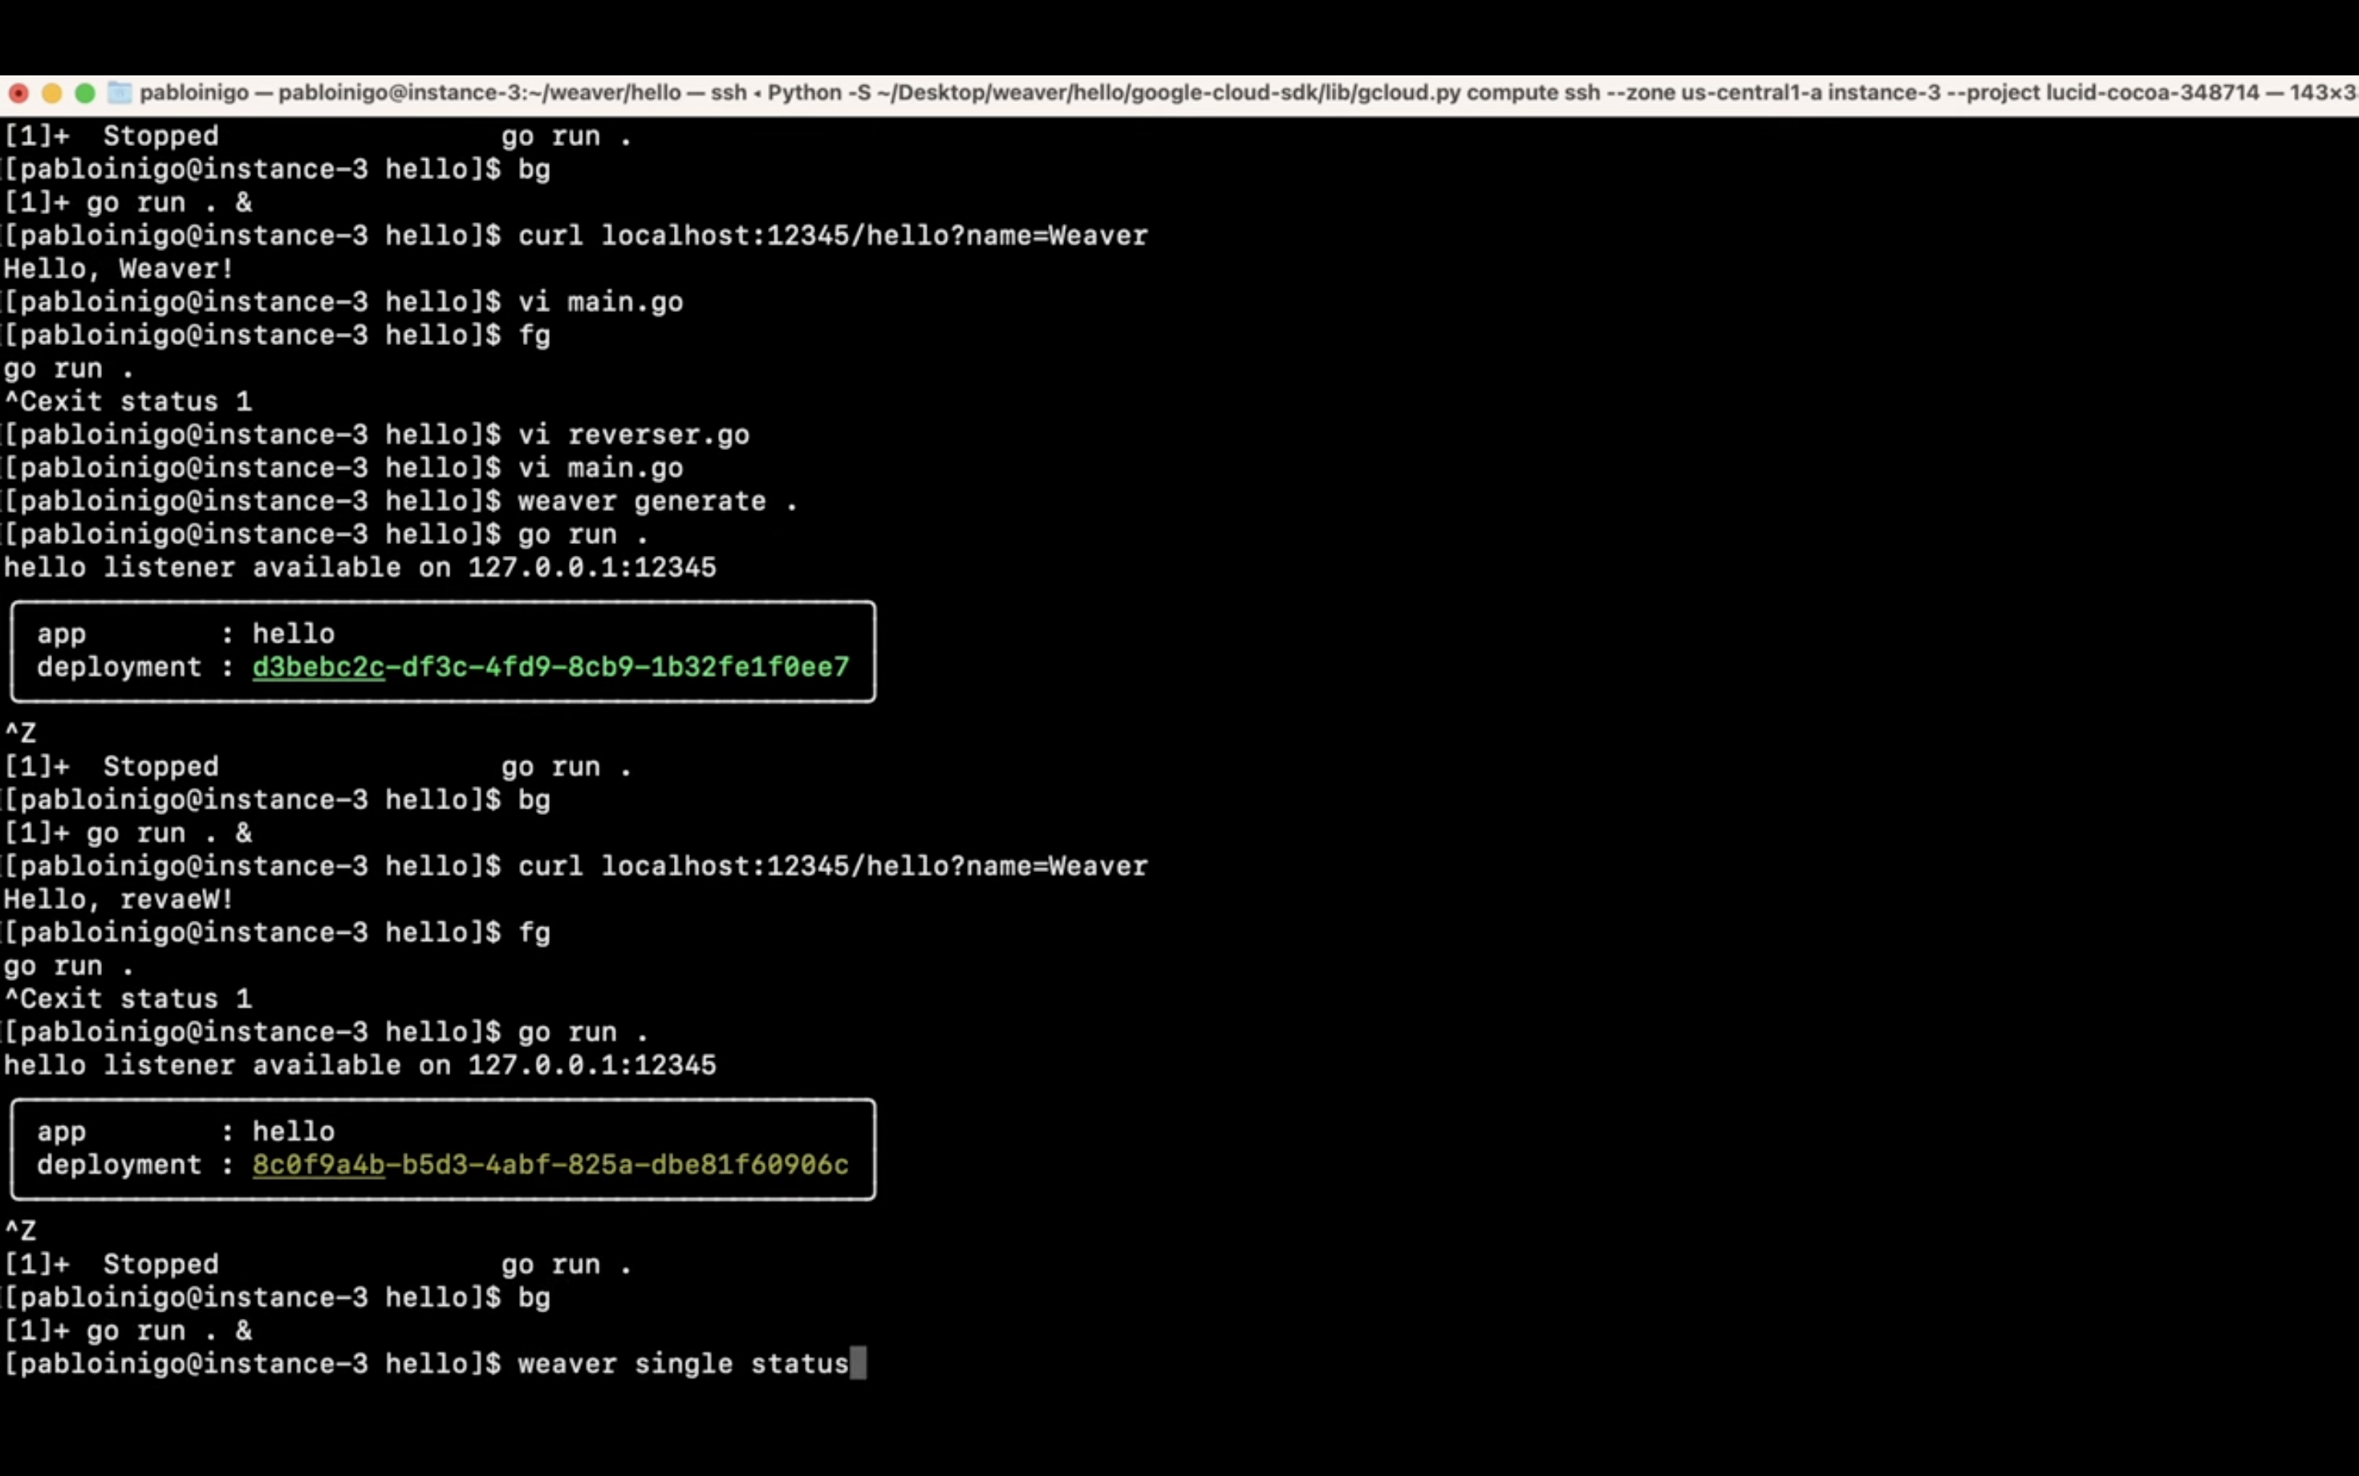The width and height of the screenshot is (2359, 1476).
Task: Select the weaver single status input field
Action: tap(861, 1362)
